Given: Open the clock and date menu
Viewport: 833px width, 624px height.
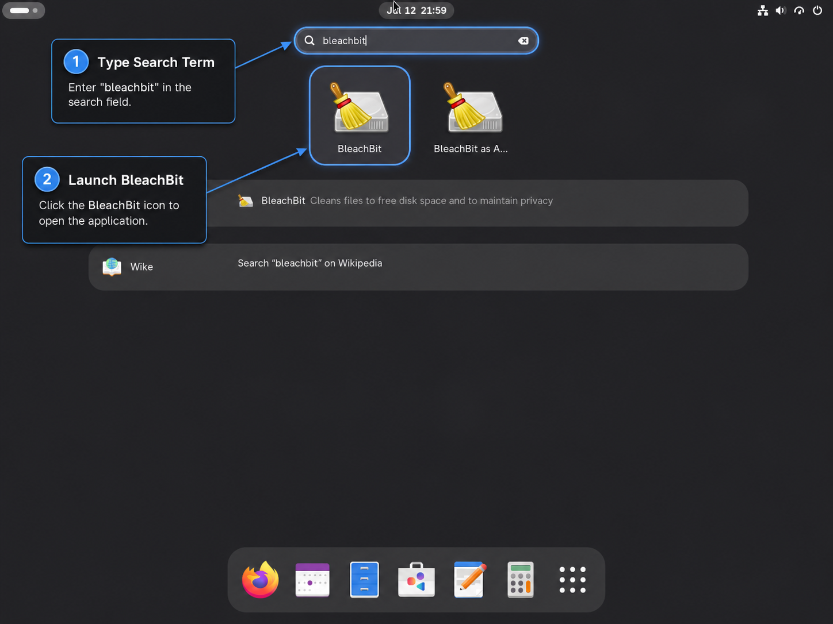Looking at the screenshot, I should 416,10.
